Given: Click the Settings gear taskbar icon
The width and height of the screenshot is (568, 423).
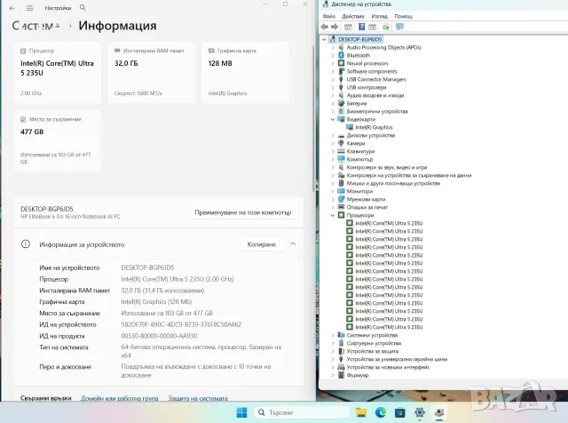Looking at the screenshot, I should point(420,412).
